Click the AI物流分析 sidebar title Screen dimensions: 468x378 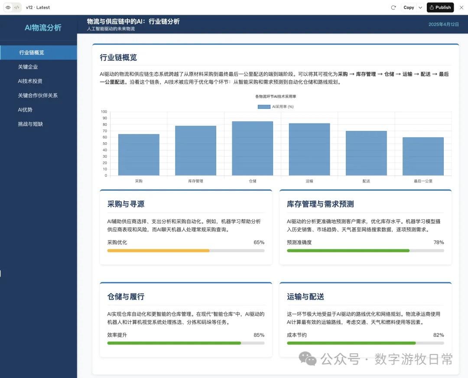pyautogui.click(x=43, y=28)
